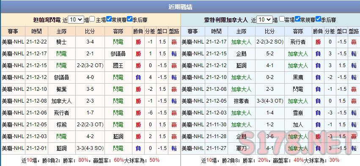
Task: Open away team 加人
Action: 298,125
